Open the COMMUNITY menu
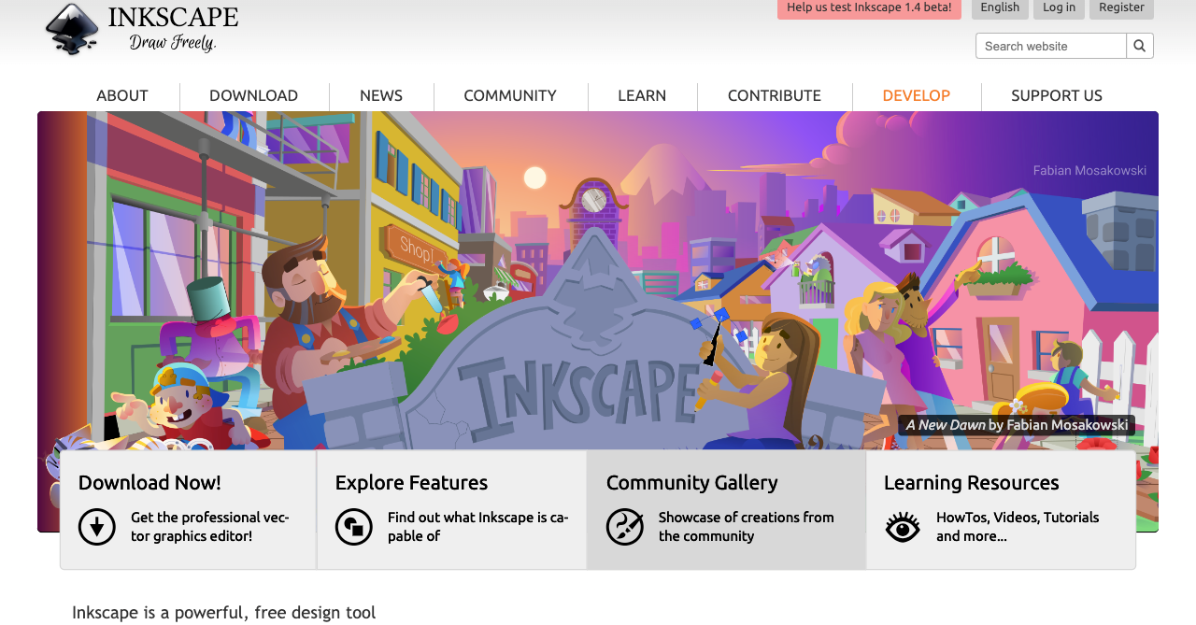This screenshot has width=1196, height=625. (x=510, y=95)
